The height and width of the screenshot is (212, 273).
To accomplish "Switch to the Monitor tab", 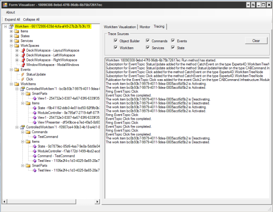I will [145, 27].
